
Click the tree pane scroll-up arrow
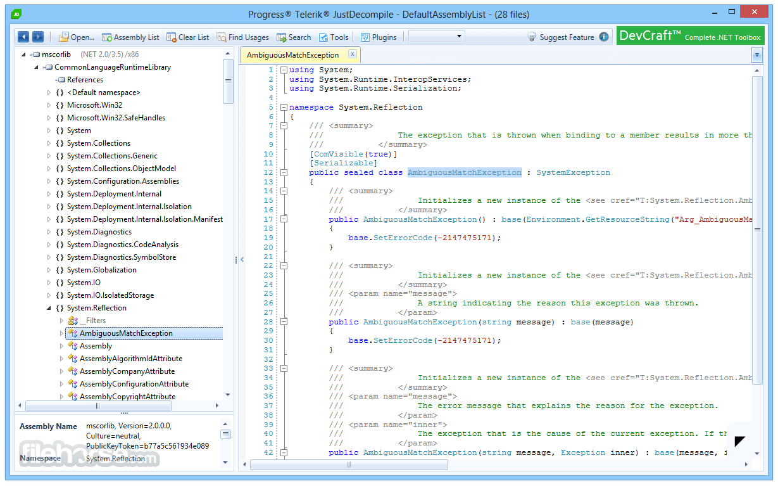click(228, 54)
